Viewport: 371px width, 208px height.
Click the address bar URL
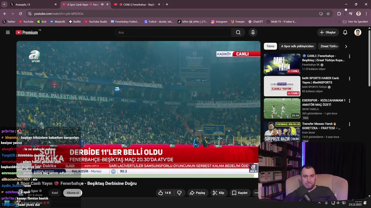click(x=59, y=14)
